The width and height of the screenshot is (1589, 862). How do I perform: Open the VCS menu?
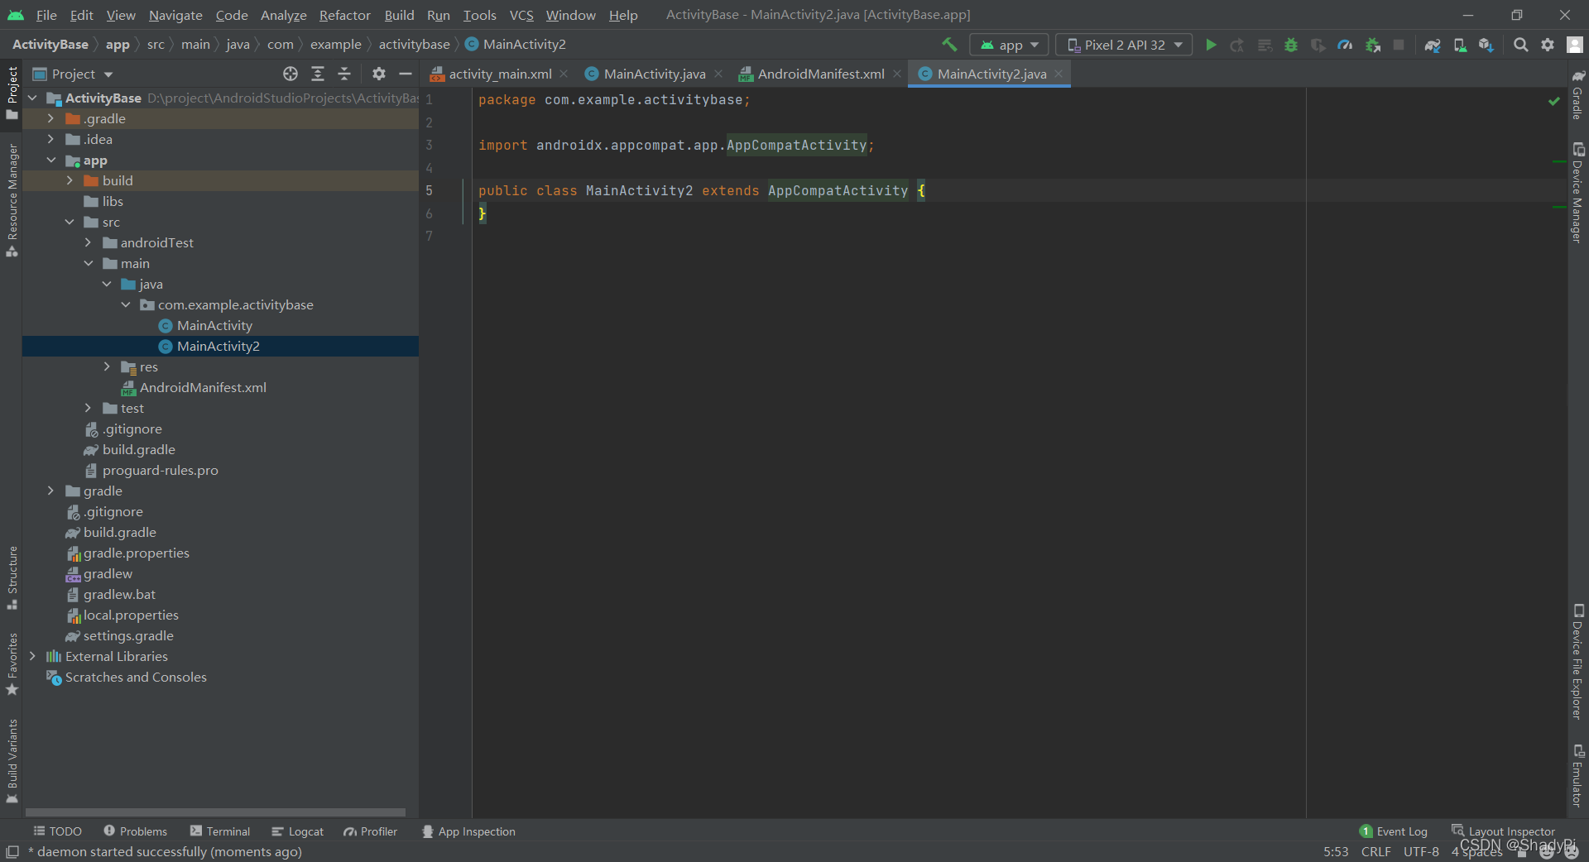click(x=521, y=15)
